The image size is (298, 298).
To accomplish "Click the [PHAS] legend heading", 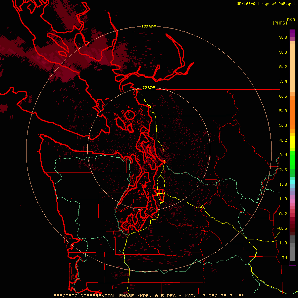I will [x=280, y=23].
